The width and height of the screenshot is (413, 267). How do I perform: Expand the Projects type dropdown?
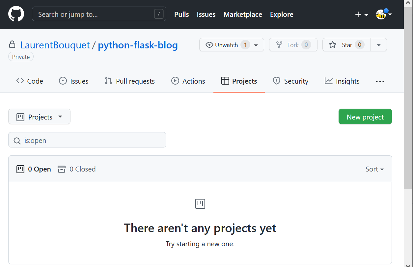[39, 117]
